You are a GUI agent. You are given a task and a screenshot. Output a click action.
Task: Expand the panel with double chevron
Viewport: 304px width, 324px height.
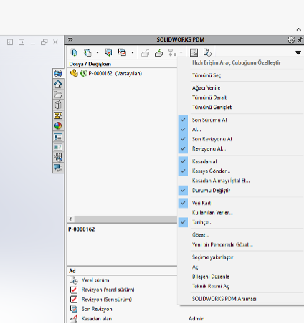(x=70, y=39)
